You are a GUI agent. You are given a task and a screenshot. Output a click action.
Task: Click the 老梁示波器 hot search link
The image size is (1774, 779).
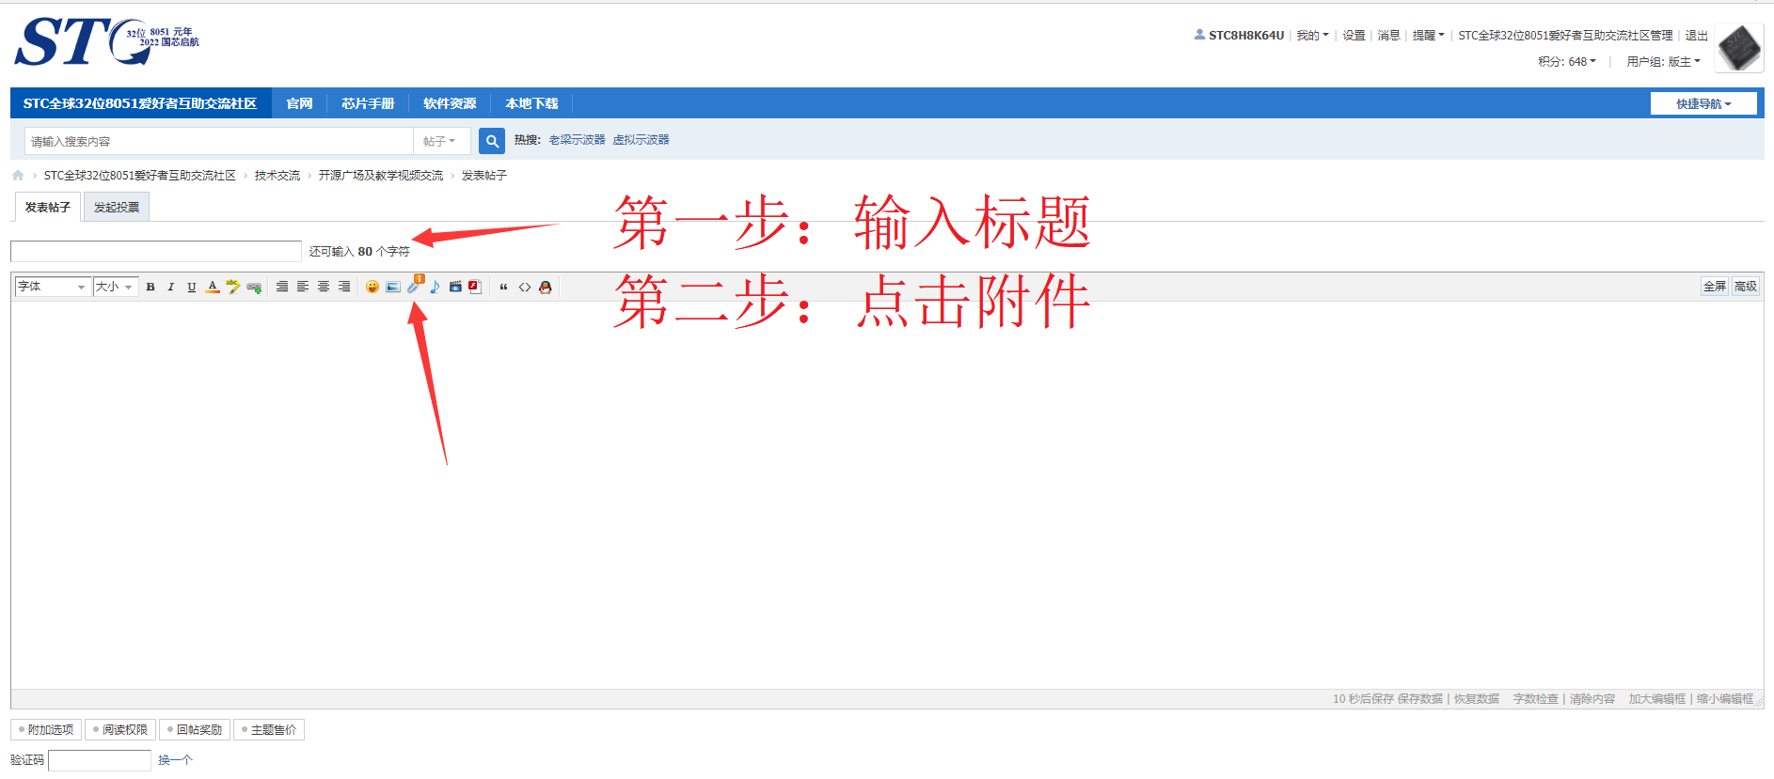(x=578, y=140)
